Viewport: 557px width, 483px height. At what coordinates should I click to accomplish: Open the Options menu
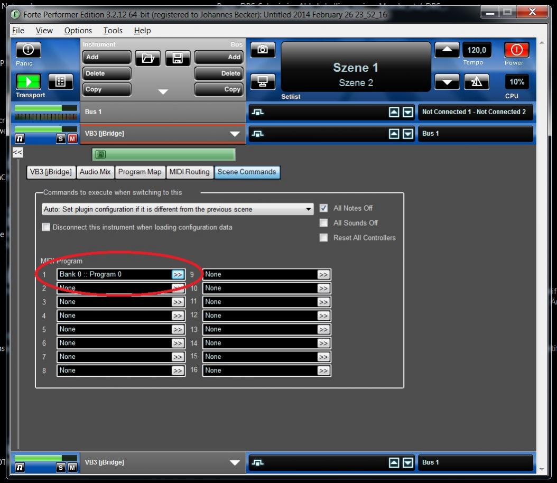point(78,31)
